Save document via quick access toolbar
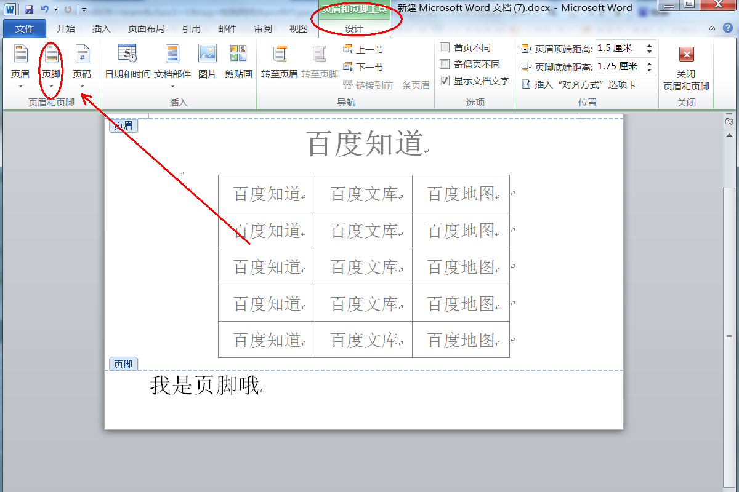This screenshot has width=739, height=492. pyautogui.click(x=29, y=9)
